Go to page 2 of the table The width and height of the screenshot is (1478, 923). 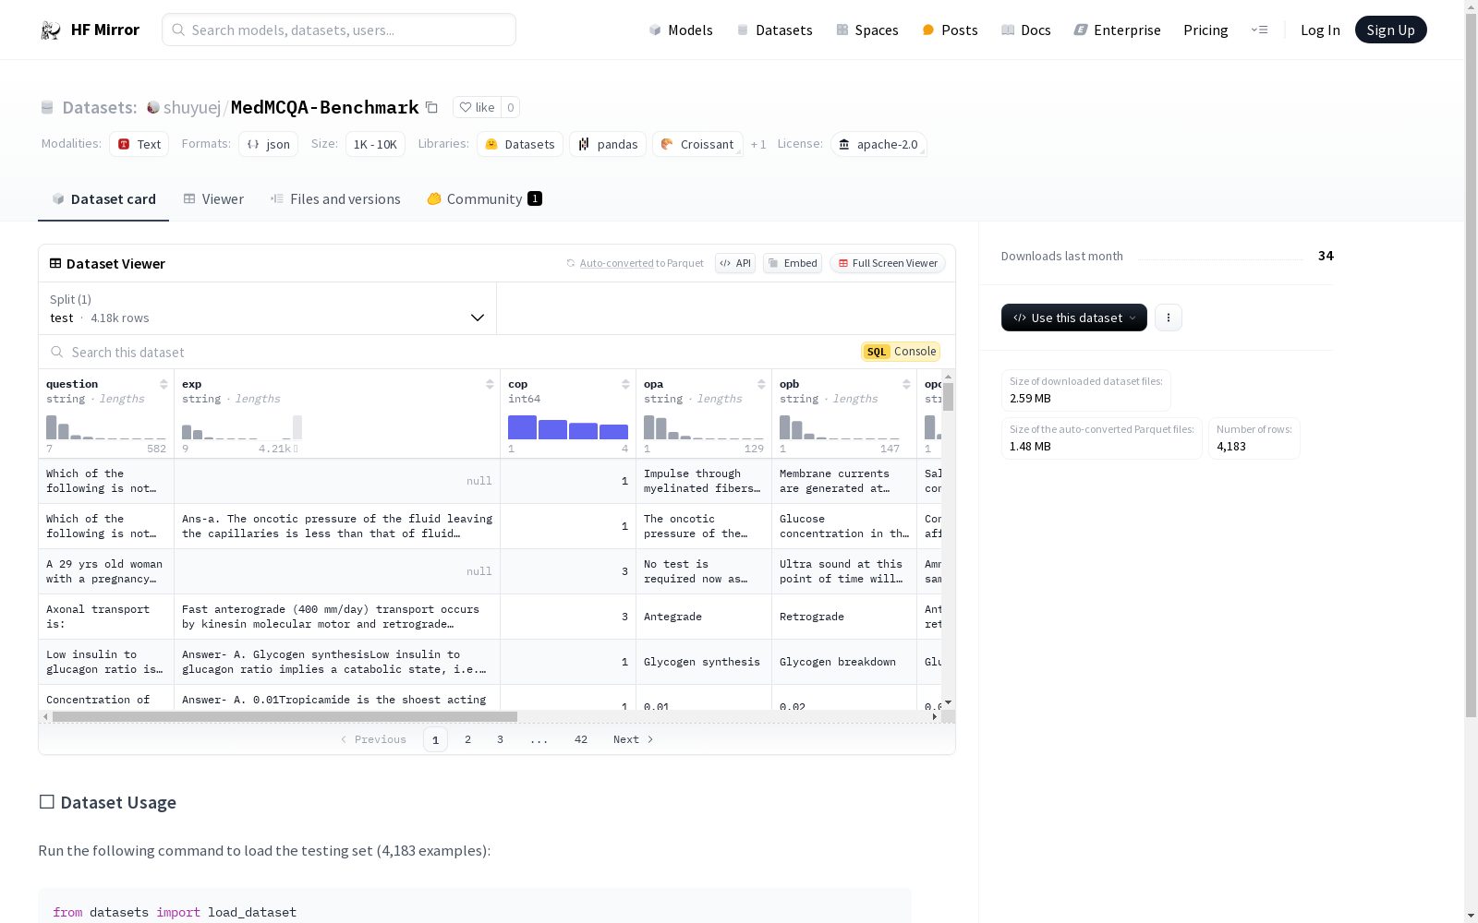coord(468,740)
